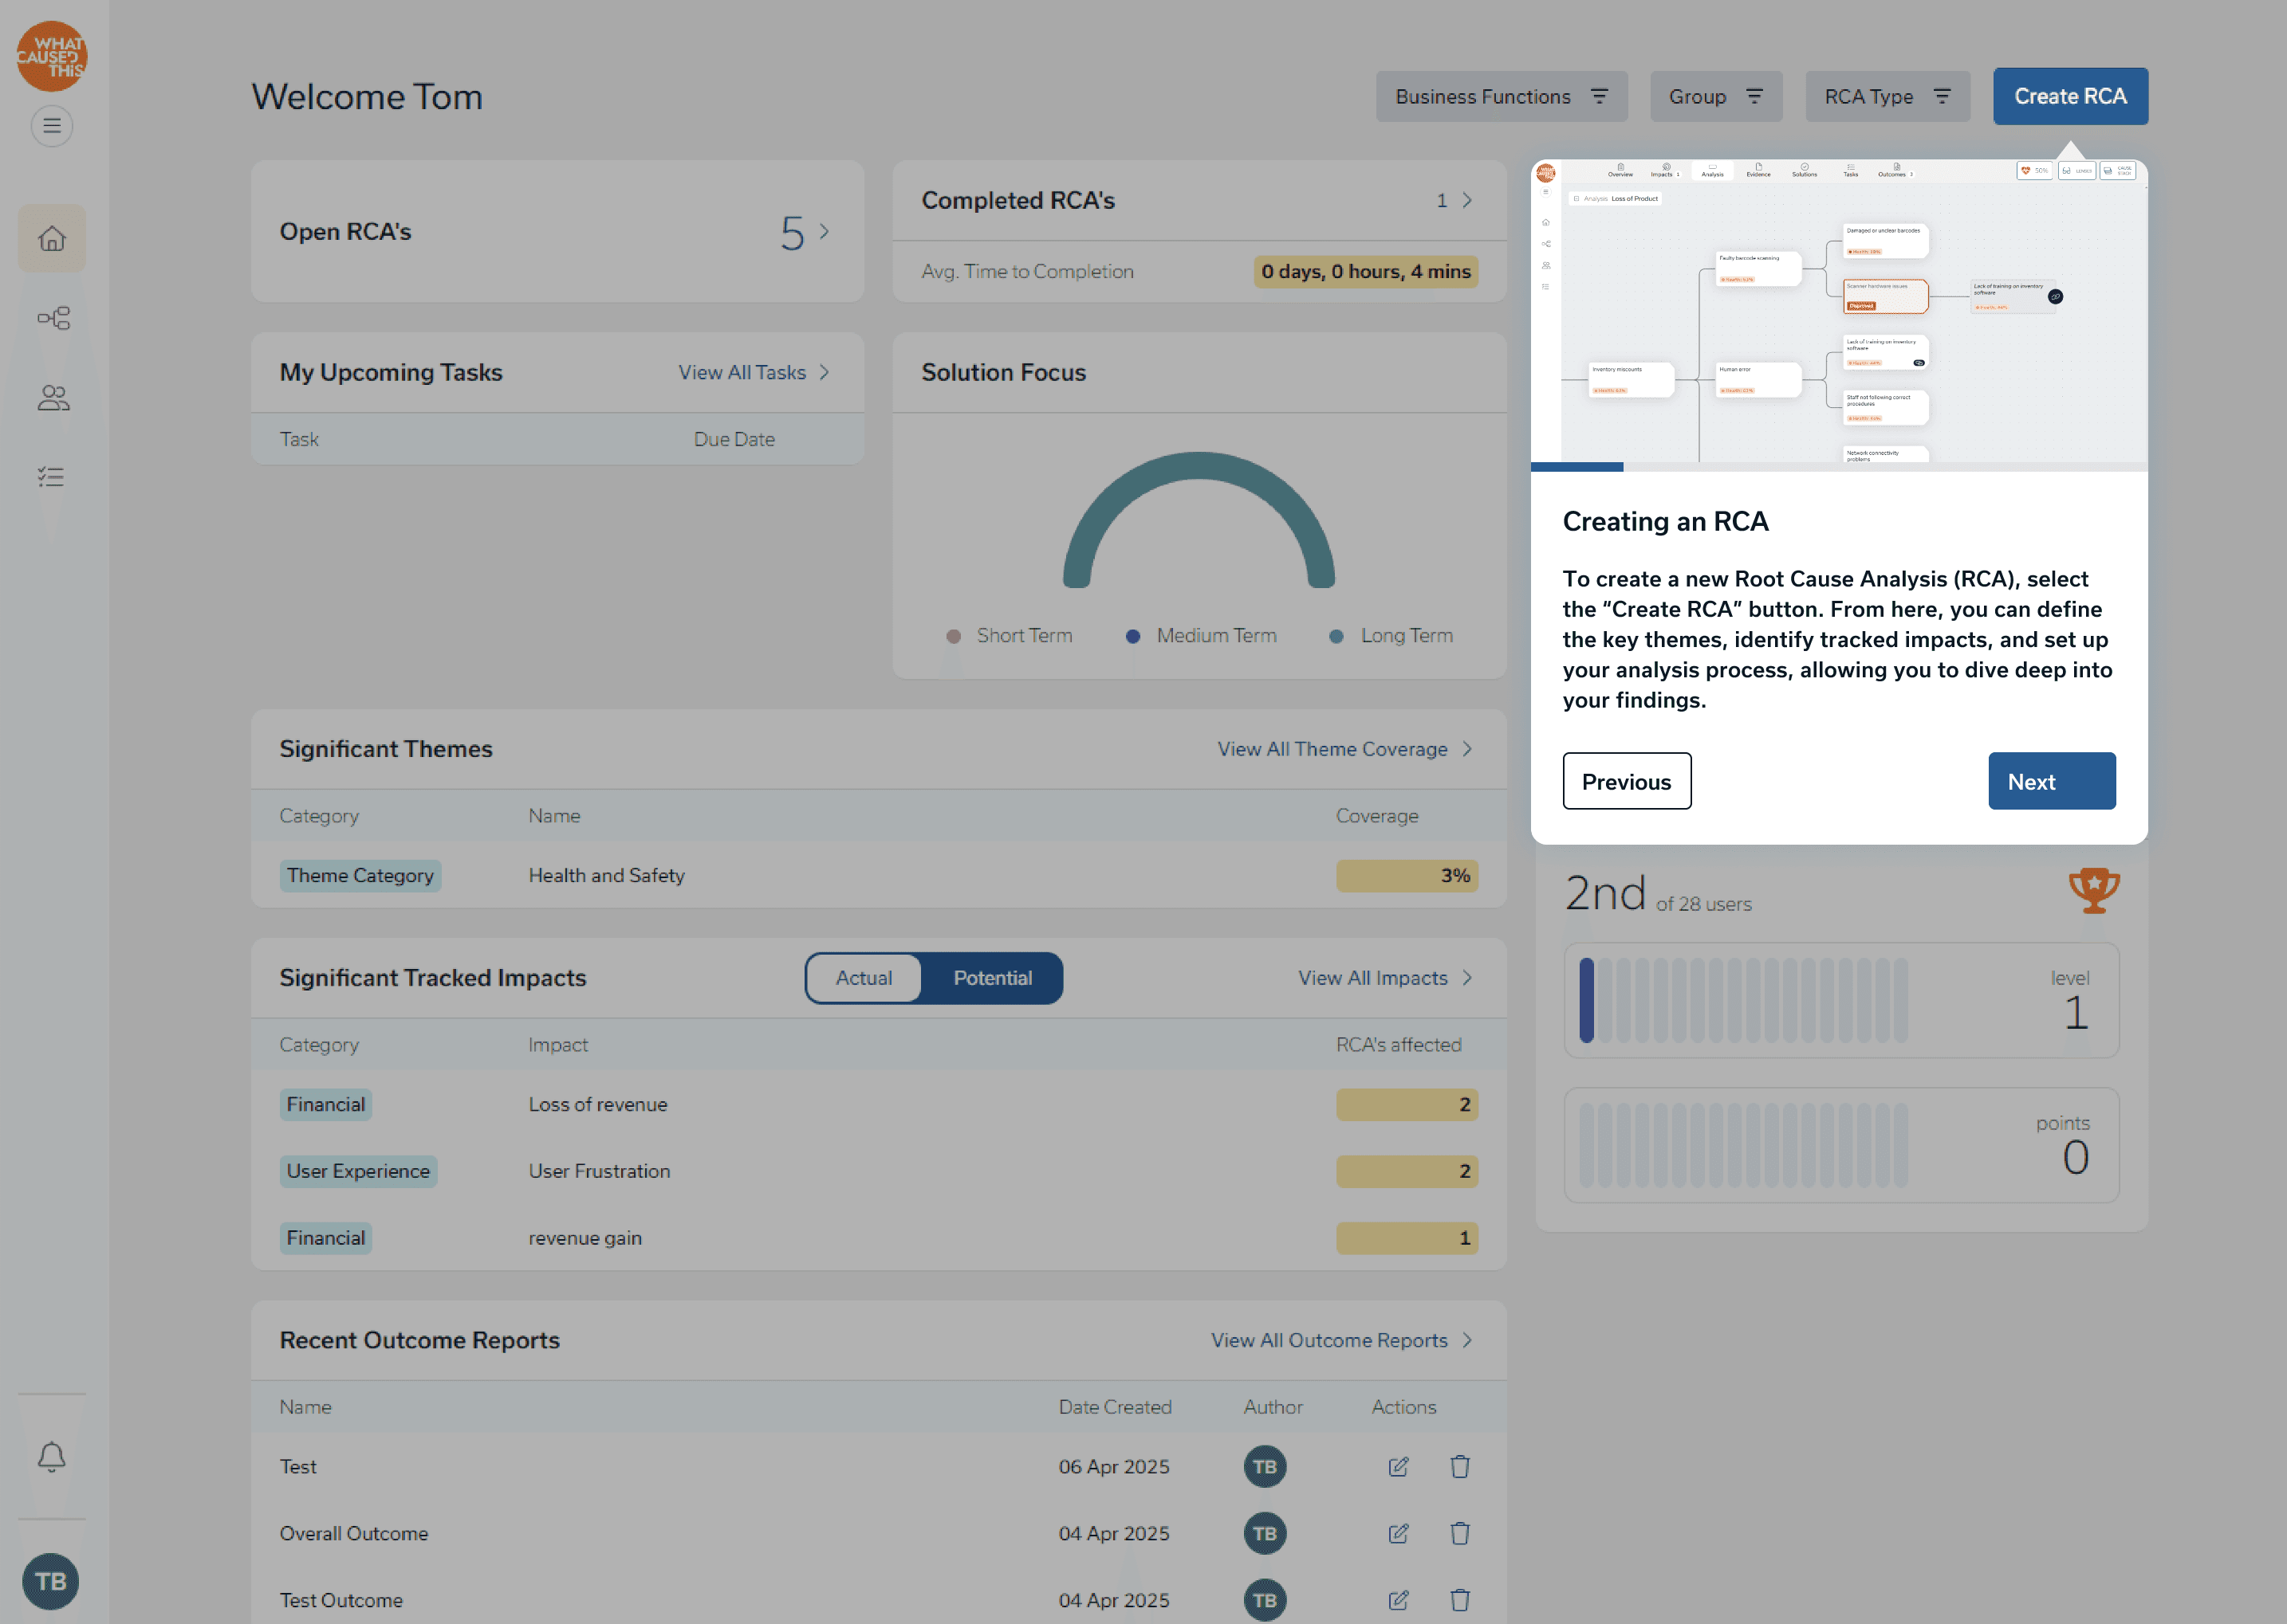
Task: Open notifications bell icon
Action: coord(52,1456)
